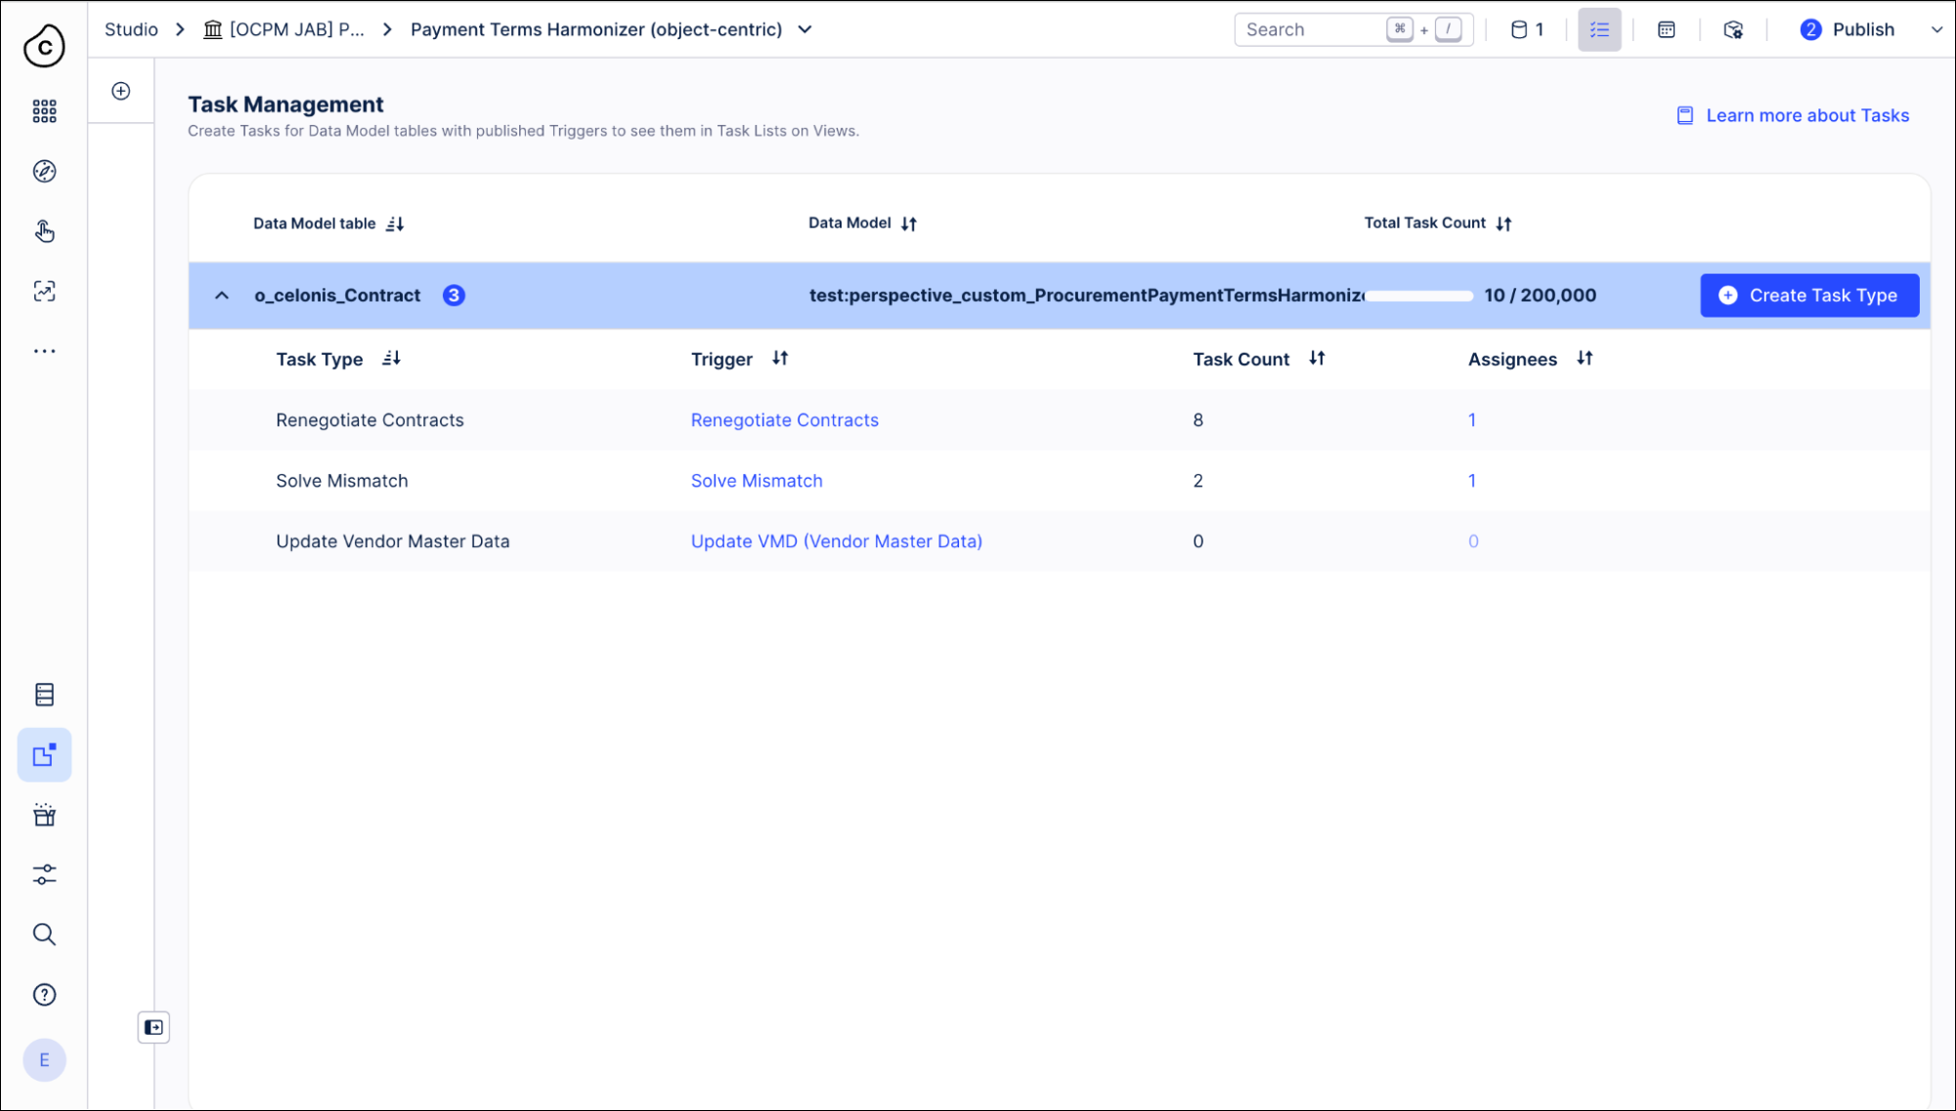Open the data table icon in sidebar
Screen dimensions: 1956x1111
tap(44, 695)
